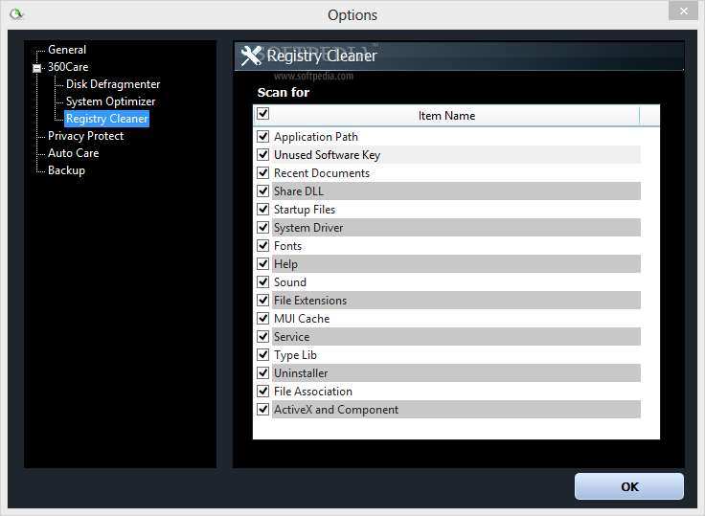Click the File Extensions row label
The width and height of the screenshot is (705, 516).
pos(310,301)
